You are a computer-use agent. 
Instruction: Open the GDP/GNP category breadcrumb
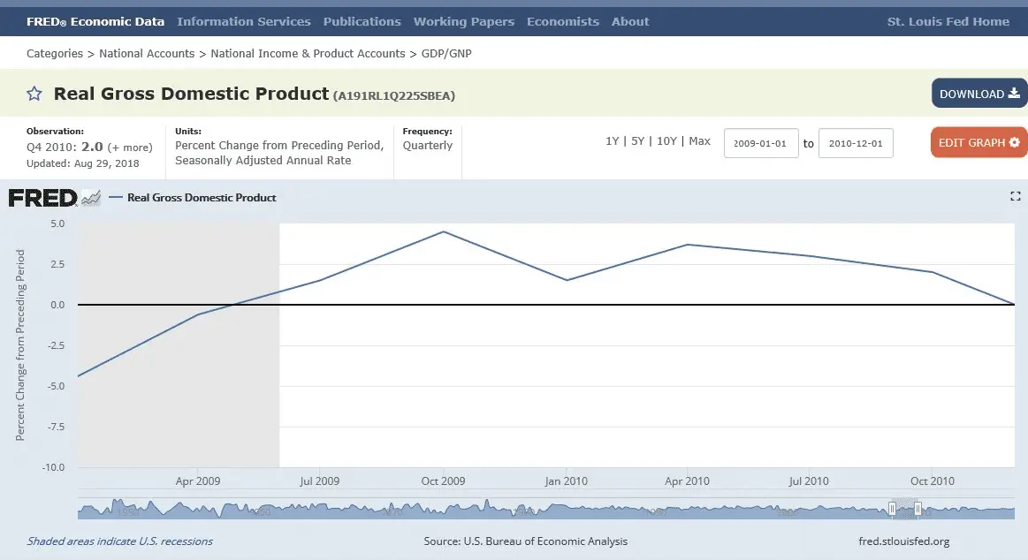pos(447,54)
